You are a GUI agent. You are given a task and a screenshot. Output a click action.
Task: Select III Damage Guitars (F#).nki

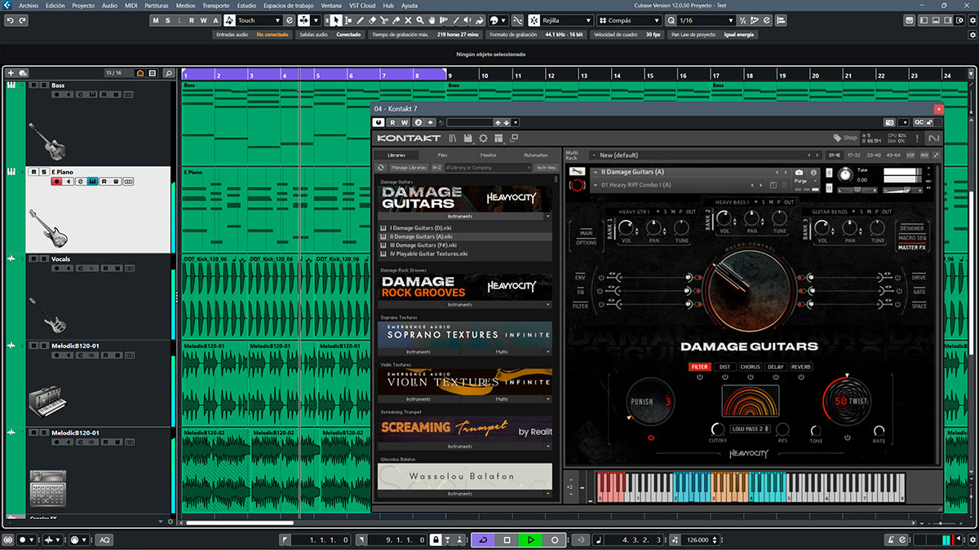pyautogui.click(x=423, y=244)
